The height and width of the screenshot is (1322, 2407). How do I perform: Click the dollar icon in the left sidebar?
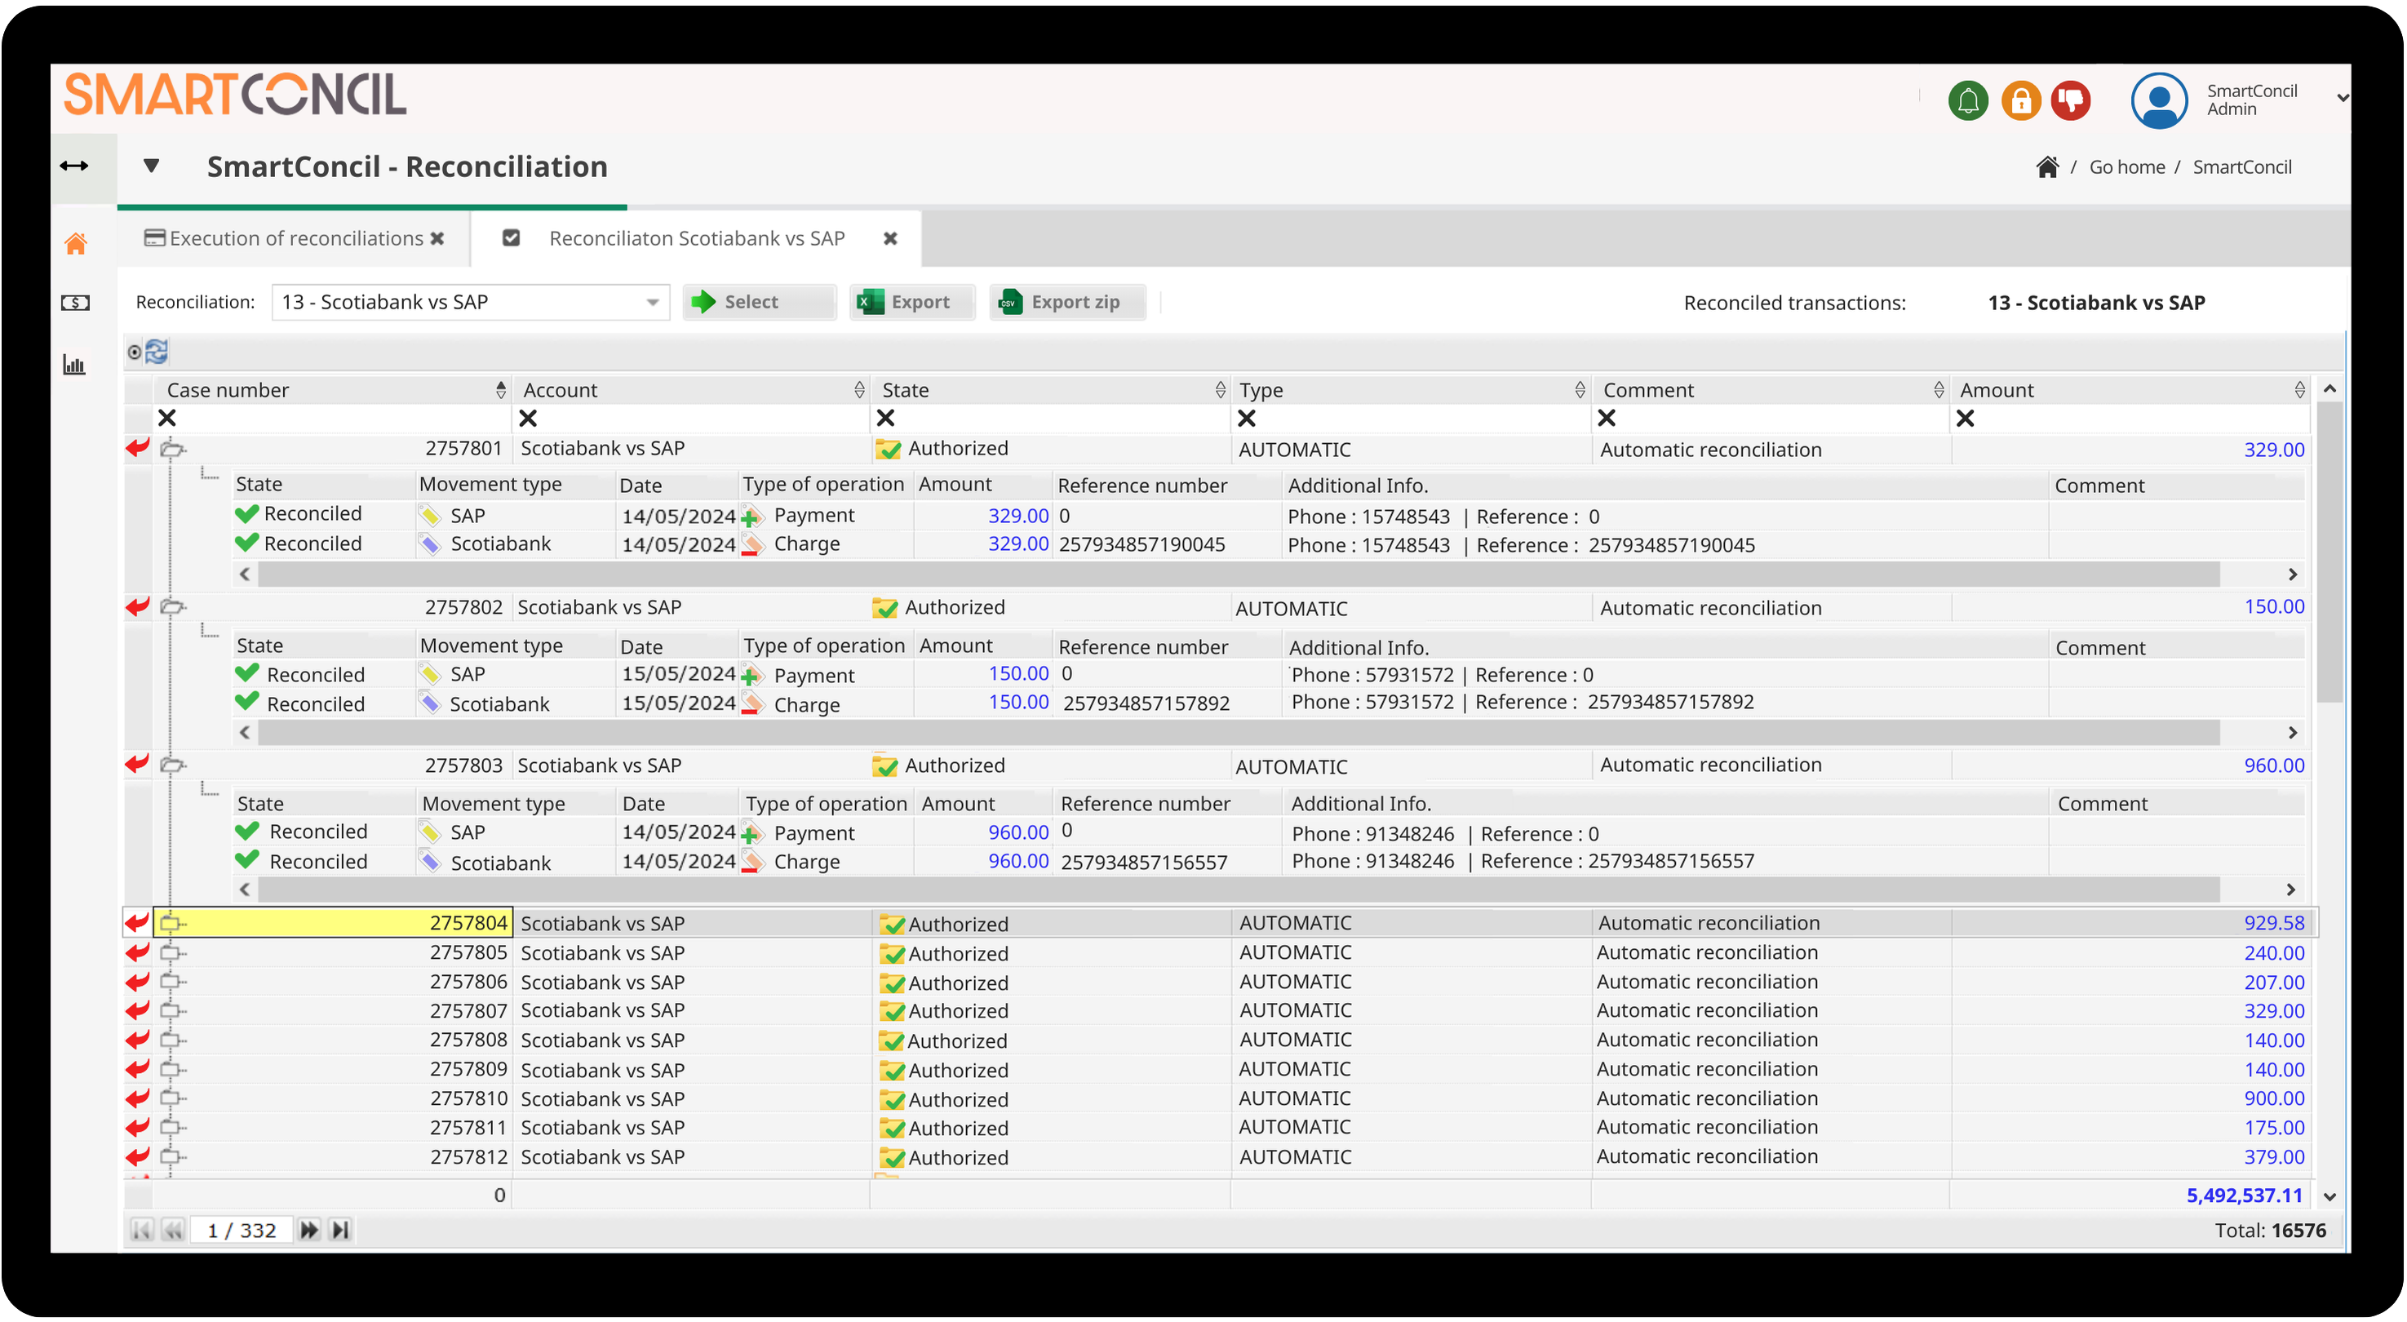click(77, 303)
